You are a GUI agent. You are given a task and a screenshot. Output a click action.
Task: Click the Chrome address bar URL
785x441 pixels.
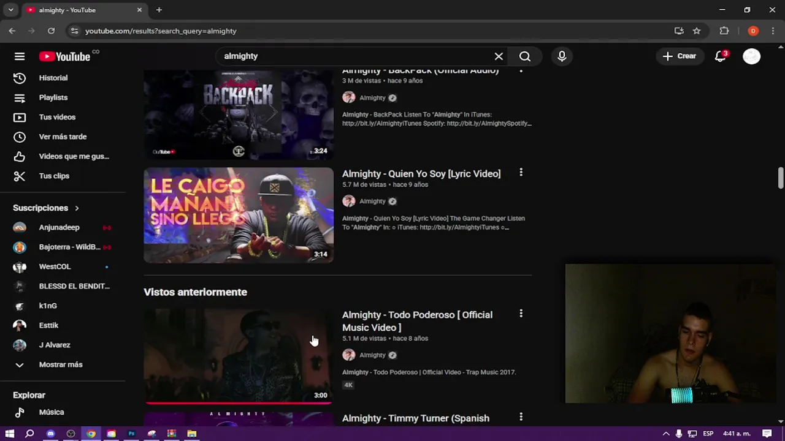coord(161,31)
